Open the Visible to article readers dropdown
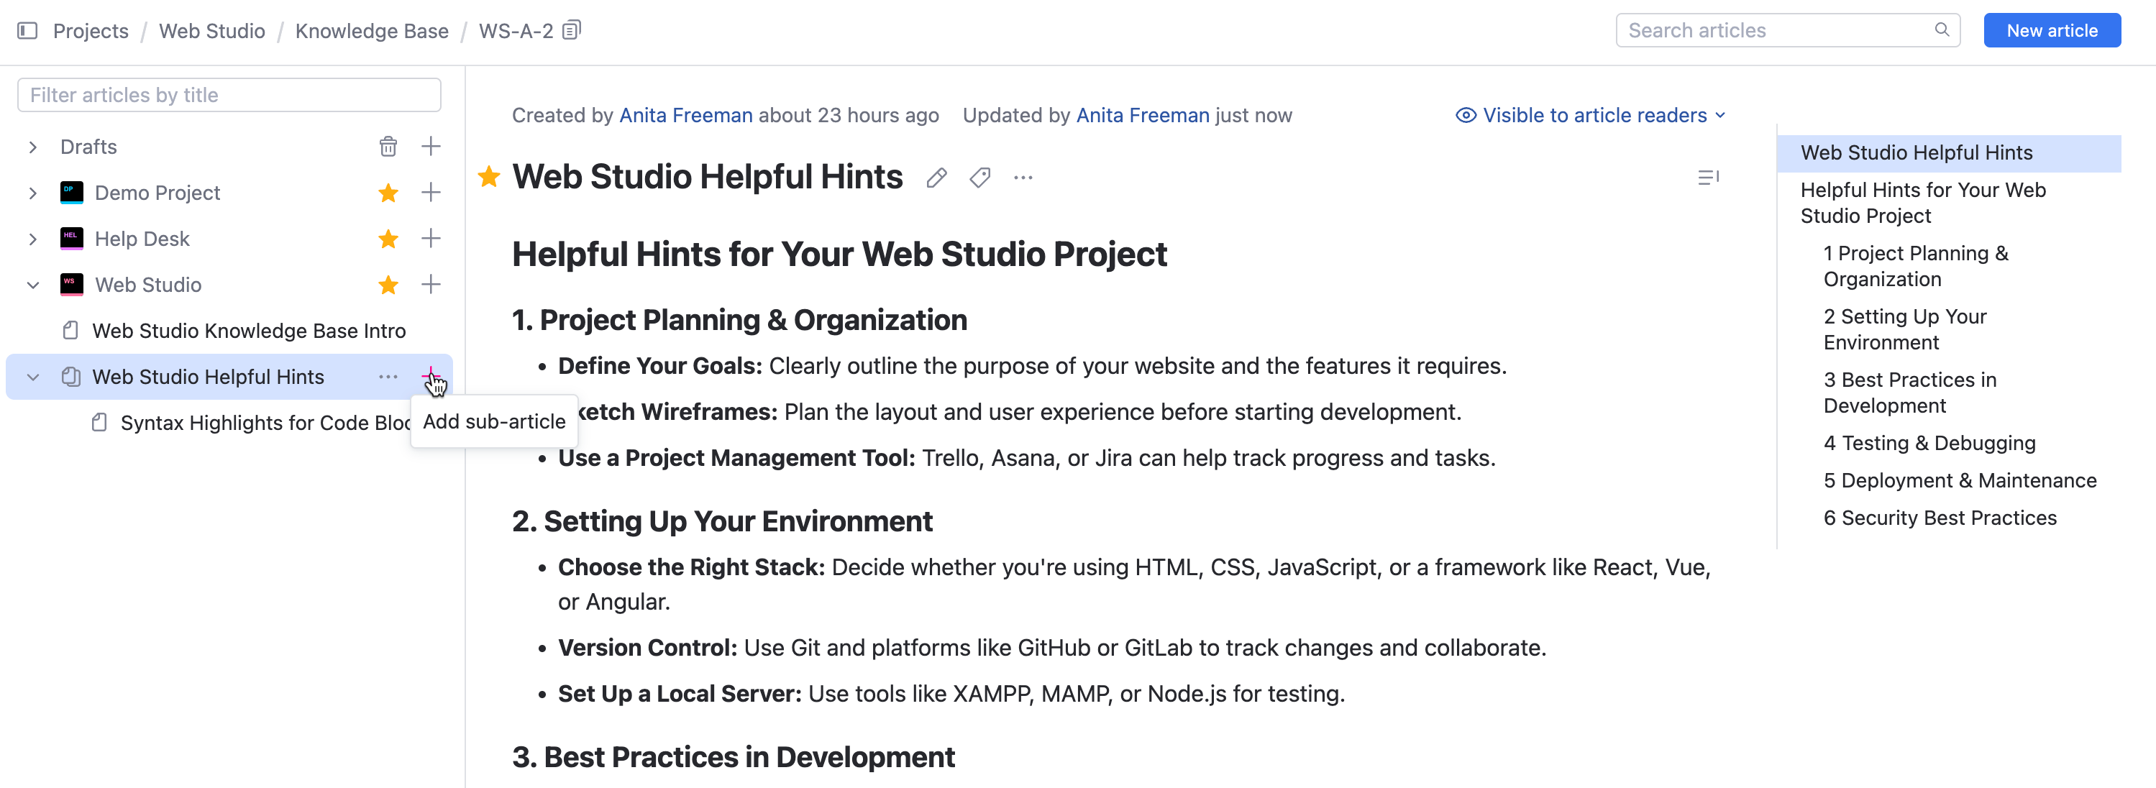The image size is (2156, 788). pyautogui.click(x=1590, y=116)
